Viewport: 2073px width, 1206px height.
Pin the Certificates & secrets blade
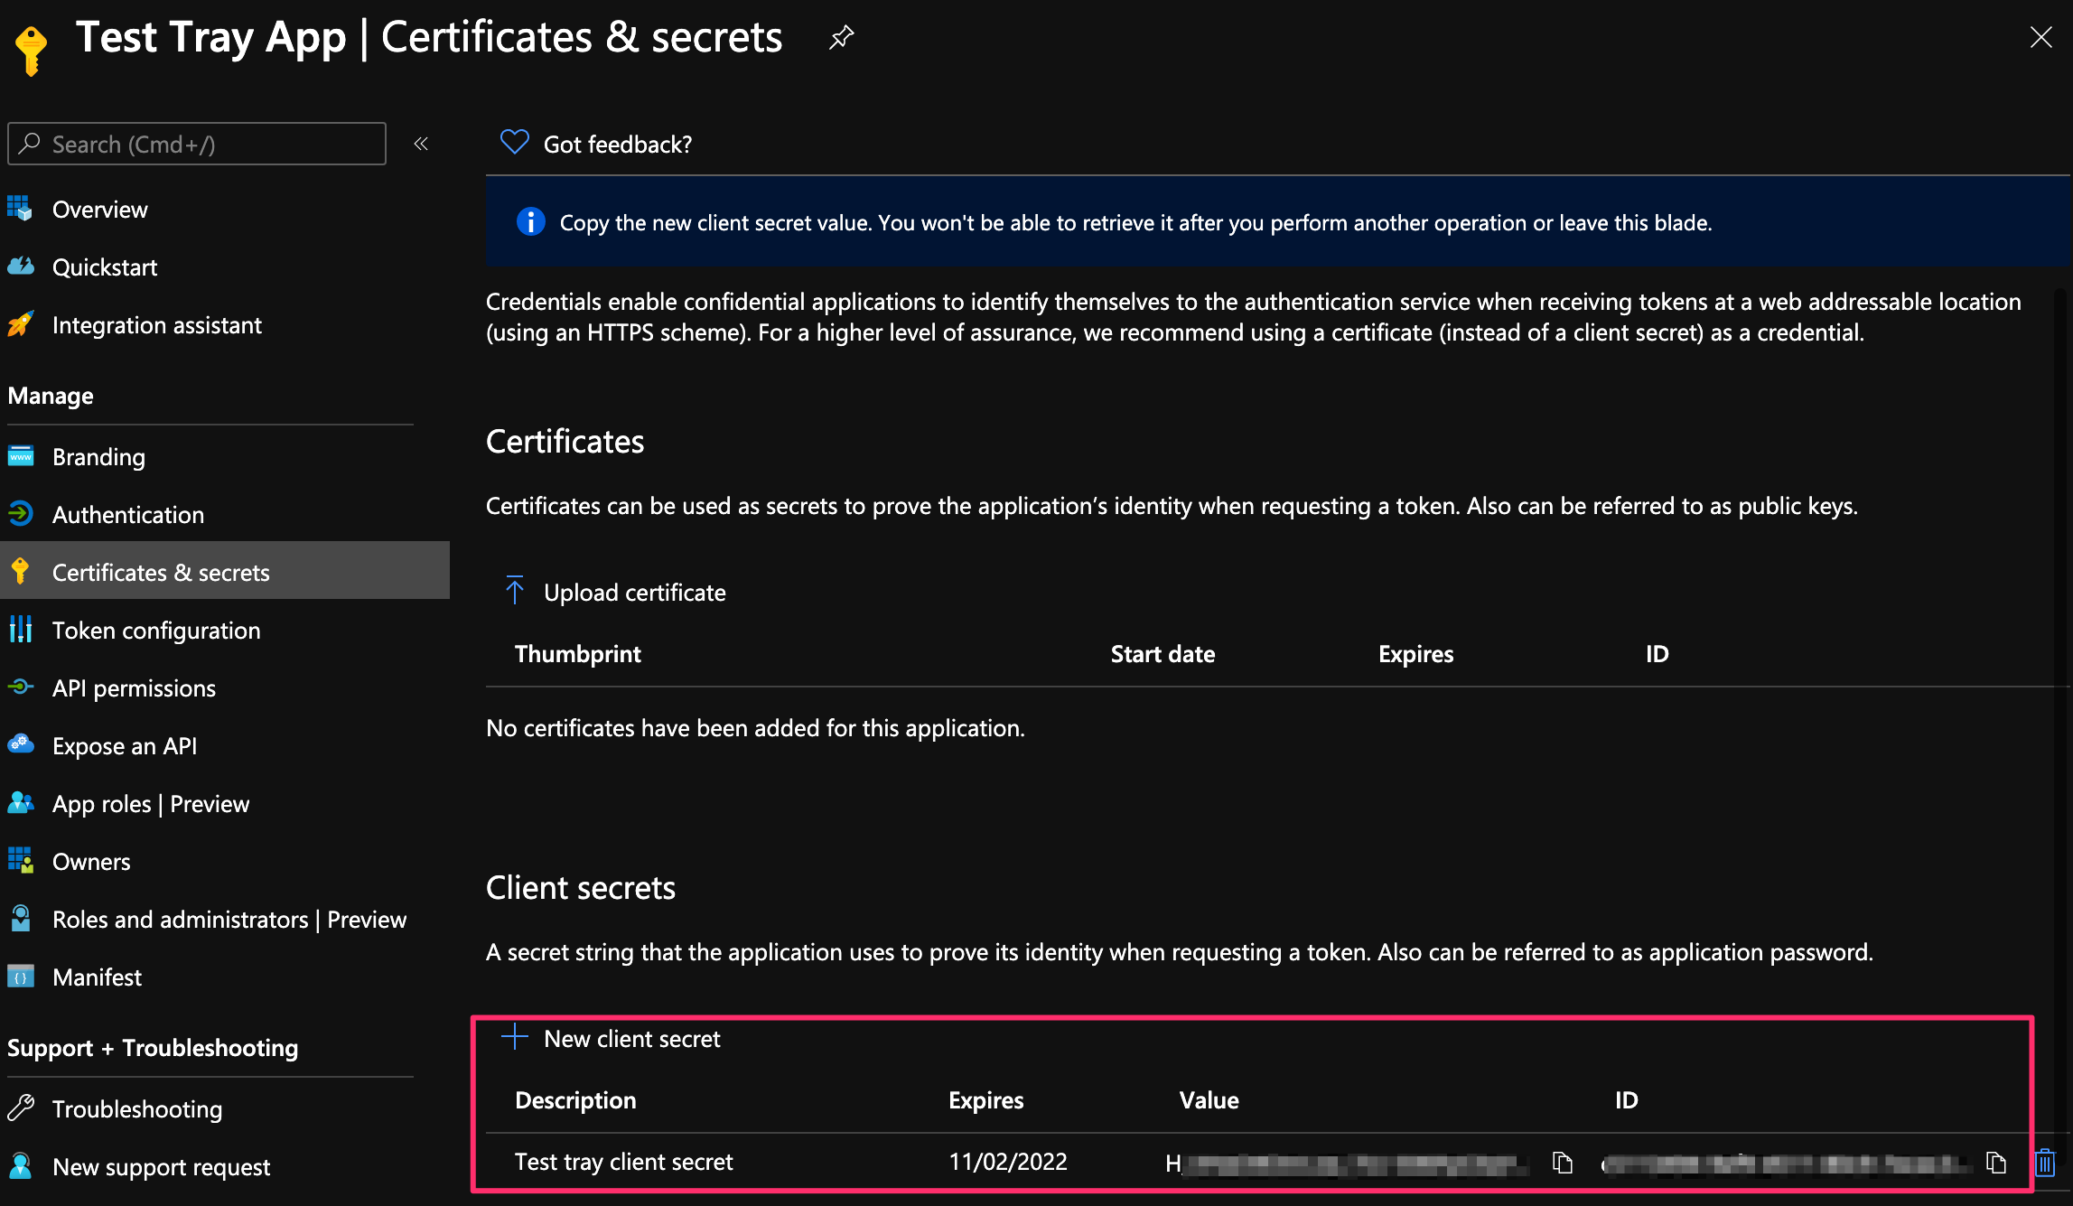840,37
